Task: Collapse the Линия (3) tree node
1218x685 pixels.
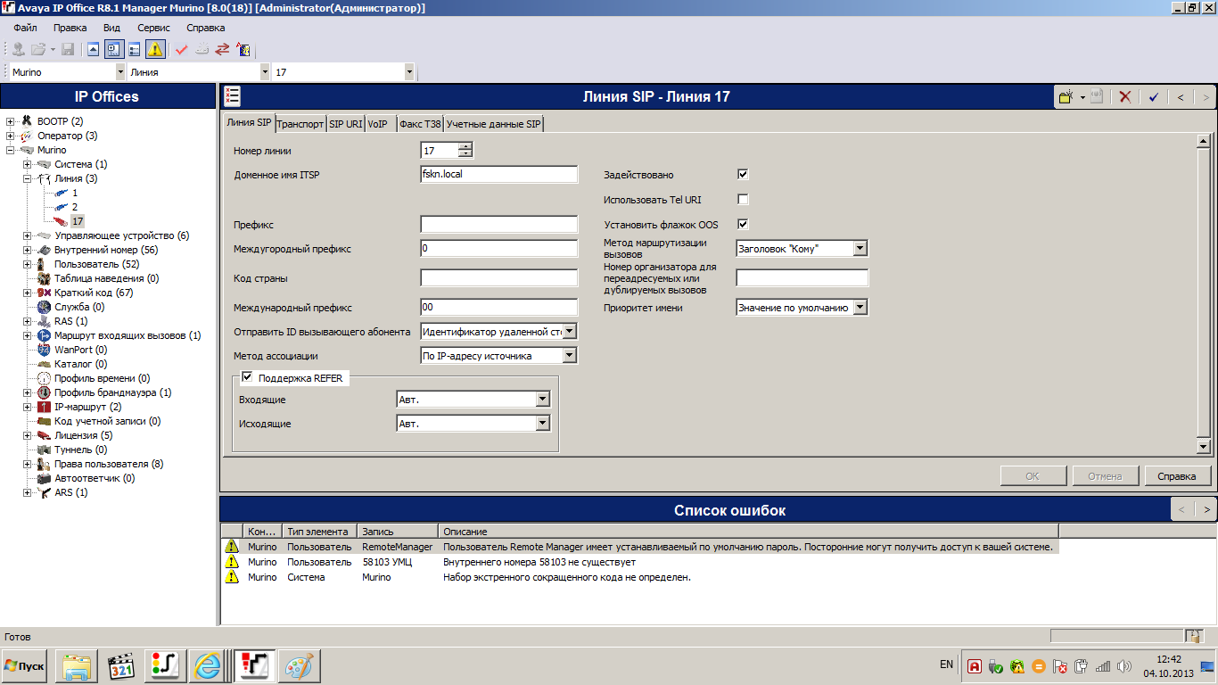Action: (28, 178)
